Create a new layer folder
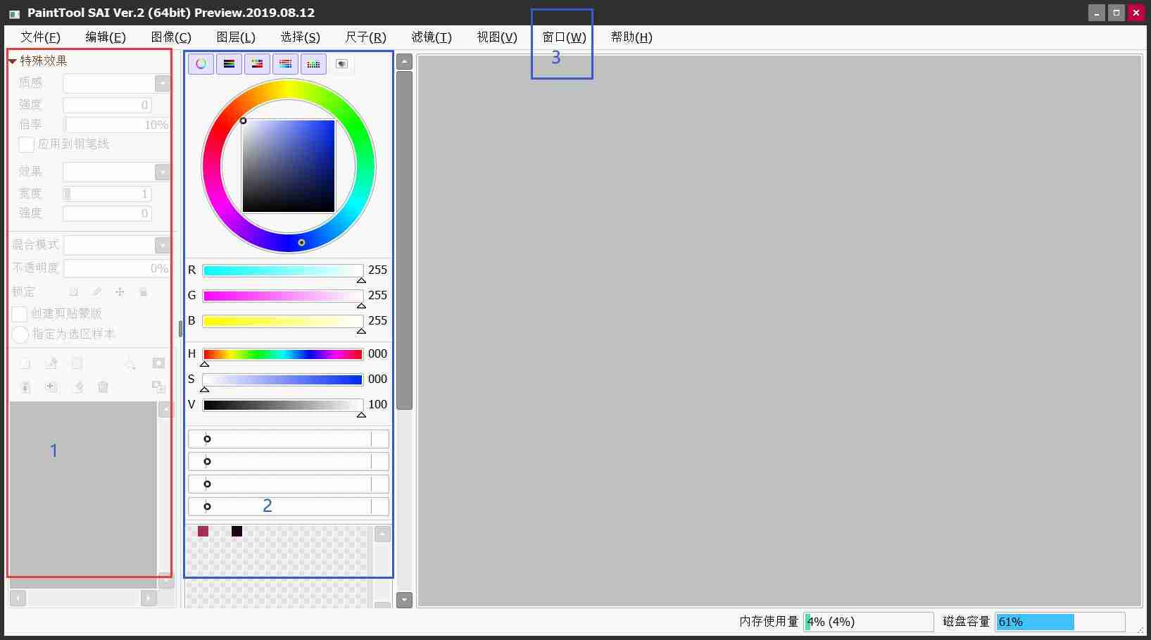1151x640 pixels. pos(77,363)
